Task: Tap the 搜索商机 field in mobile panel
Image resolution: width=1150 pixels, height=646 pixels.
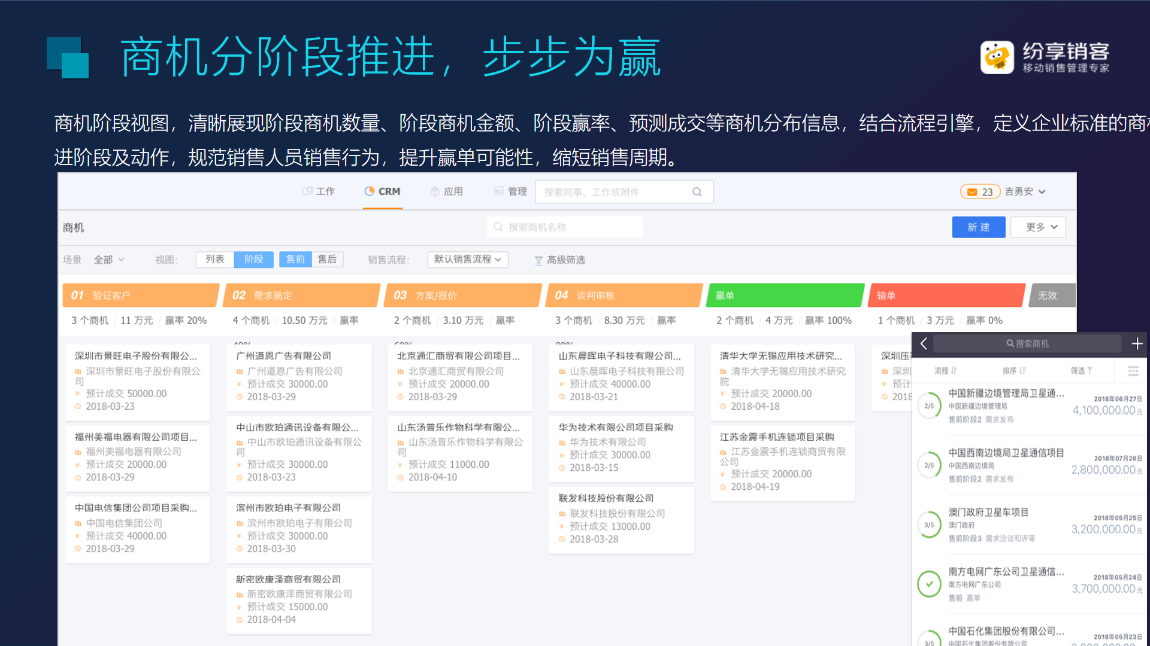Action: (1027, 343)
